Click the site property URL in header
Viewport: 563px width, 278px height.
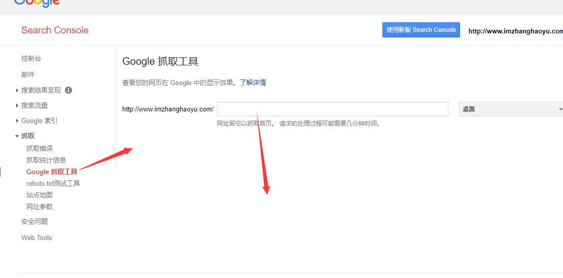tap(516, 31)
